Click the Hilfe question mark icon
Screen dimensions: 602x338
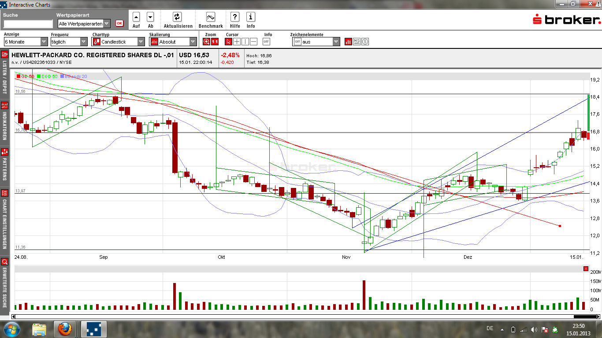click(235, 17)
